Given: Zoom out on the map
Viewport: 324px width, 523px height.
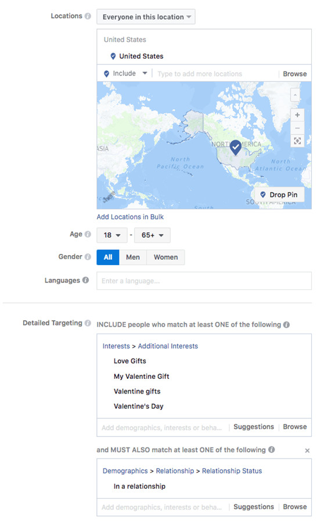Looking at the screenshot, I should click(x=297, y=128).
